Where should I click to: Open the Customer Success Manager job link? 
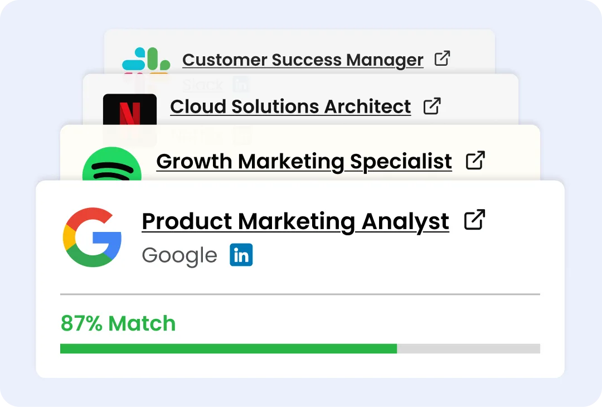303,60
